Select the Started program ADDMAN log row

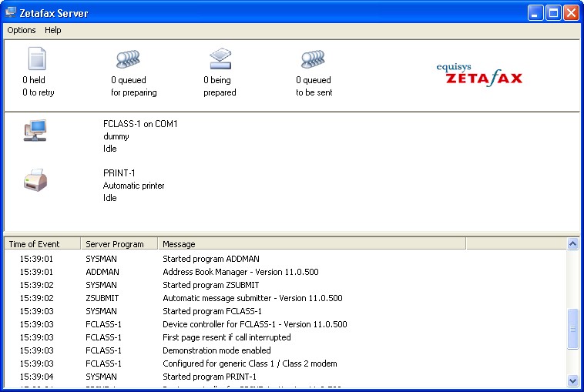[x=210, y=259]
